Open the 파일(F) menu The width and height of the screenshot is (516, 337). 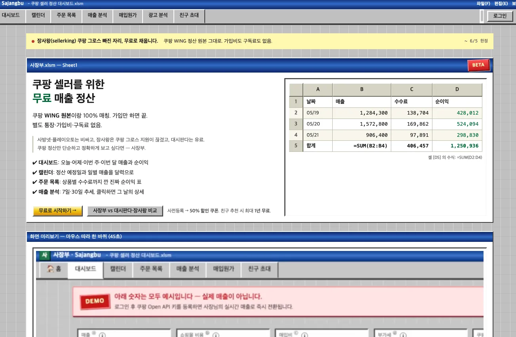(483, 4)
